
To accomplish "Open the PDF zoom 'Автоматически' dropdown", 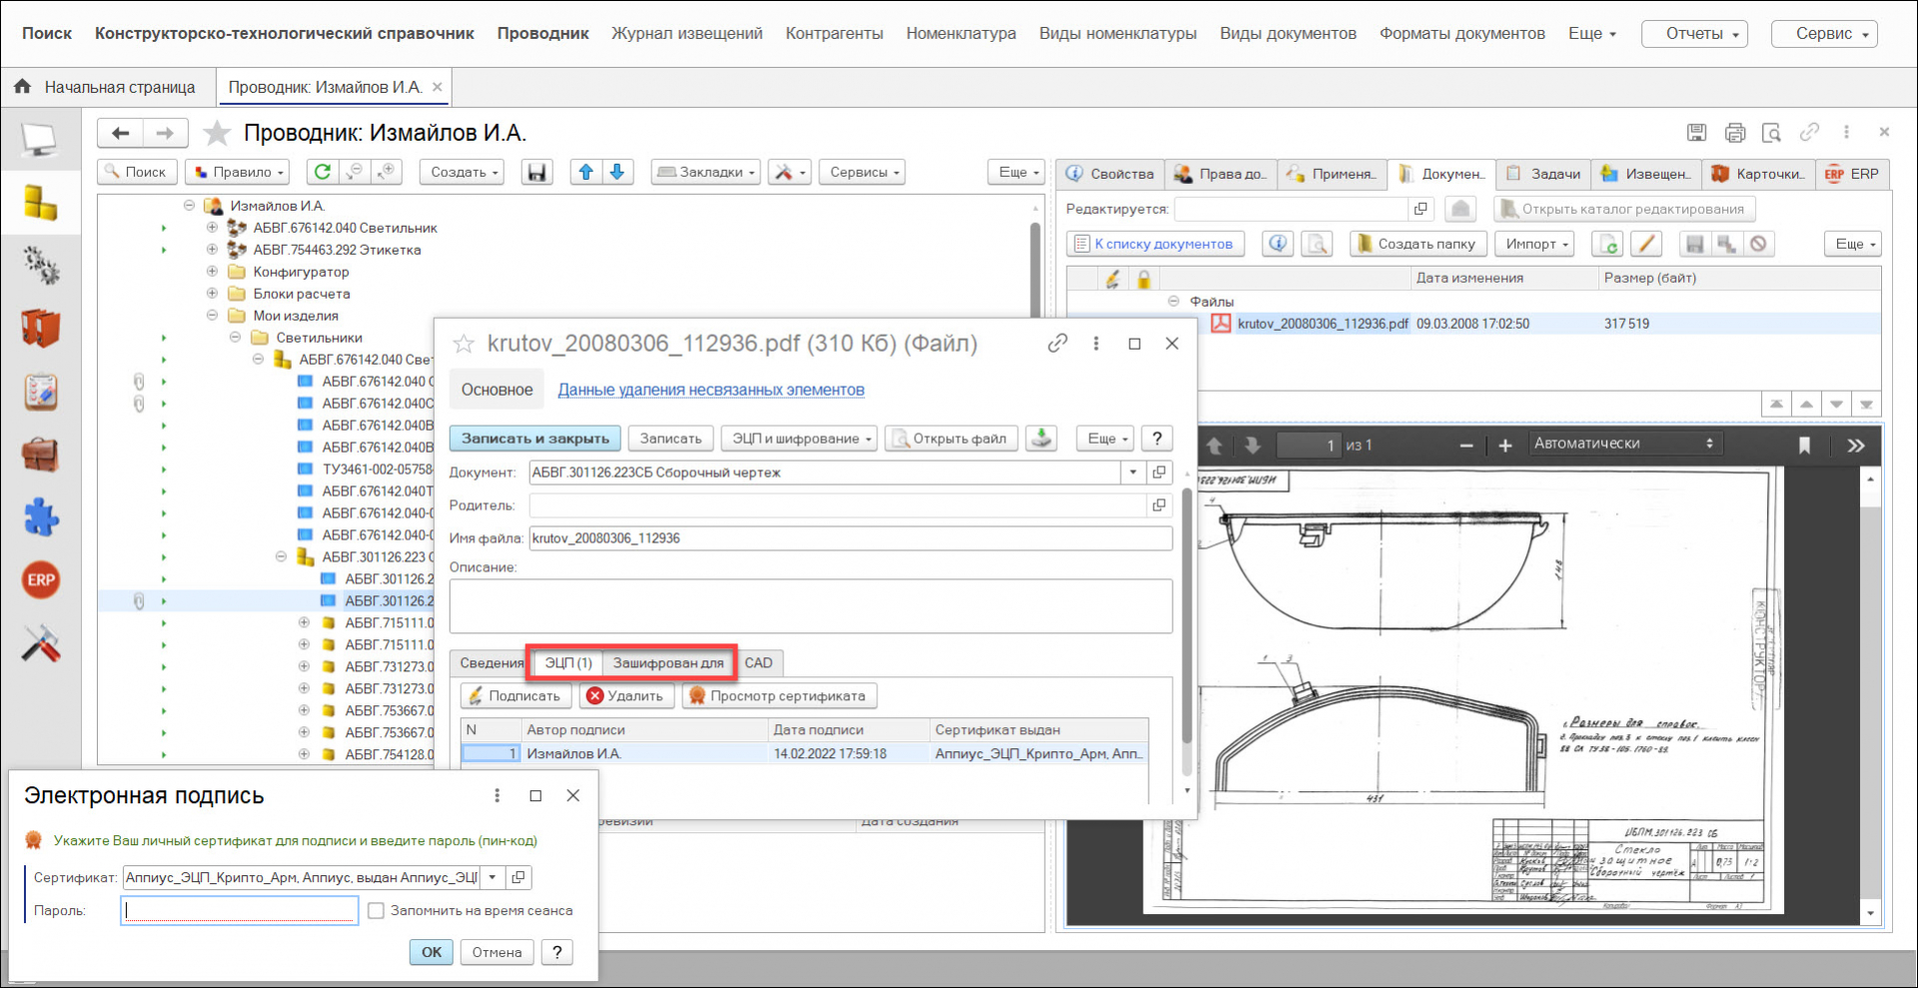I will [1623, 444].
